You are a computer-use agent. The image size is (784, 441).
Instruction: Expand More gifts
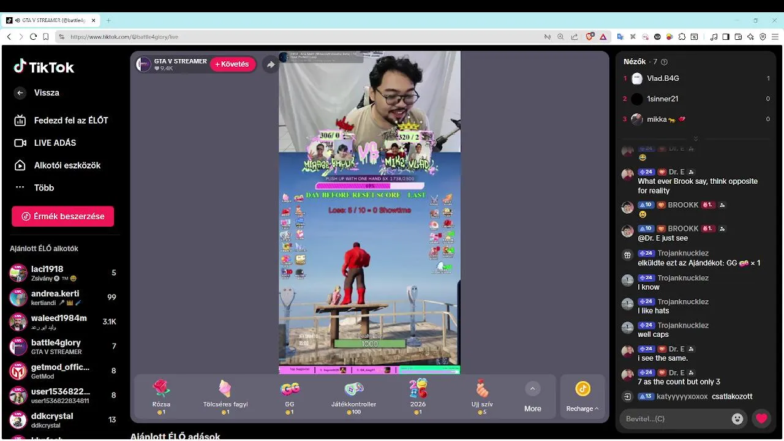(532, 397)
